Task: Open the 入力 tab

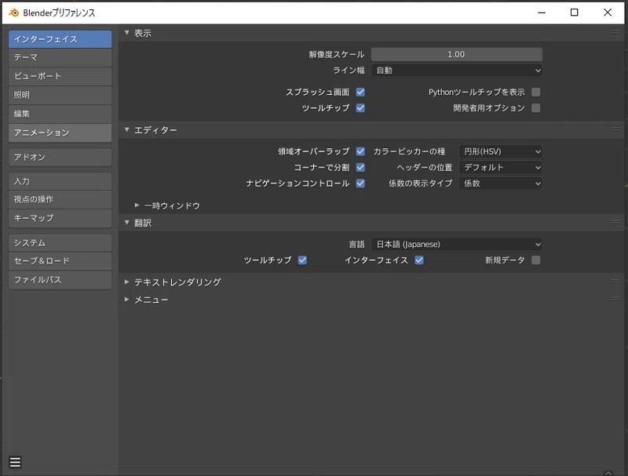Action: (x=60, y=181)
